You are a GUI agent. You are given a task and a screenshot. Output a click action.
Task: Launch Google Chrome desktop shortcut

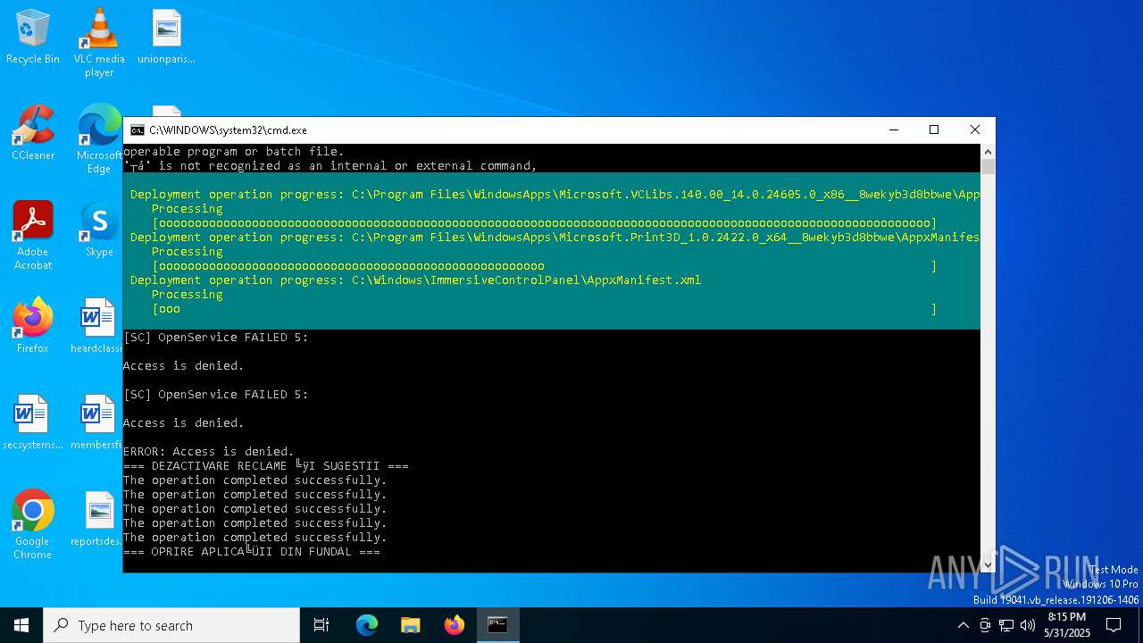[x=33, y=525]
